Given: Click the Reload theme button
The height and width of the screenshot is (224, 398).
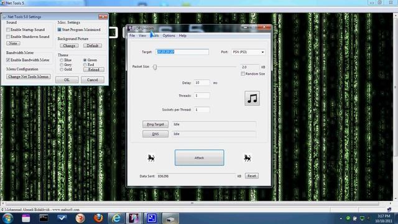Looking at the screenshot, I should pyautogui.click(x=94, y=70).
